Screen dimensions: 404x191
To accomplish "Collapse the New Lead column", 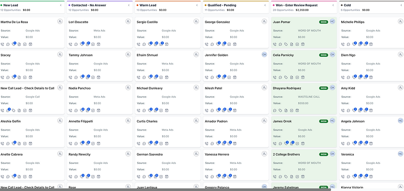I will (x=61, y=5).
